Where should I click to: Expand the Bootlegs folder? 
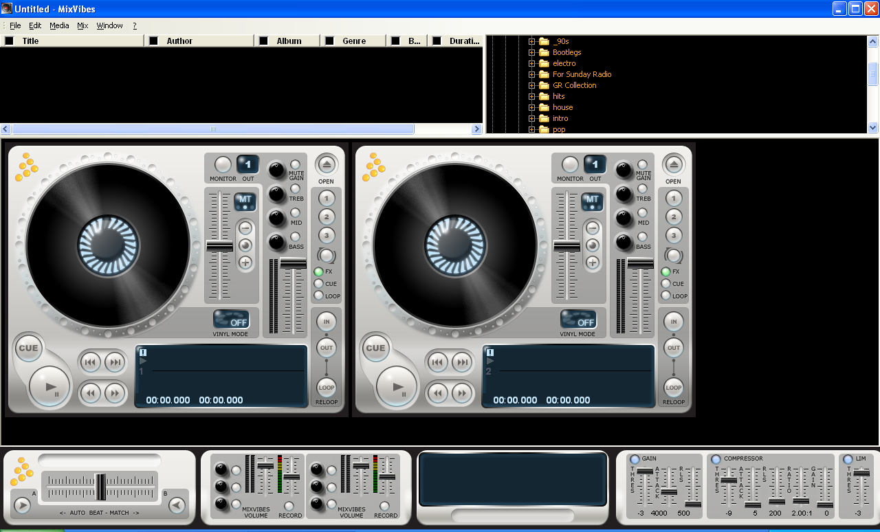pos(532,52)
